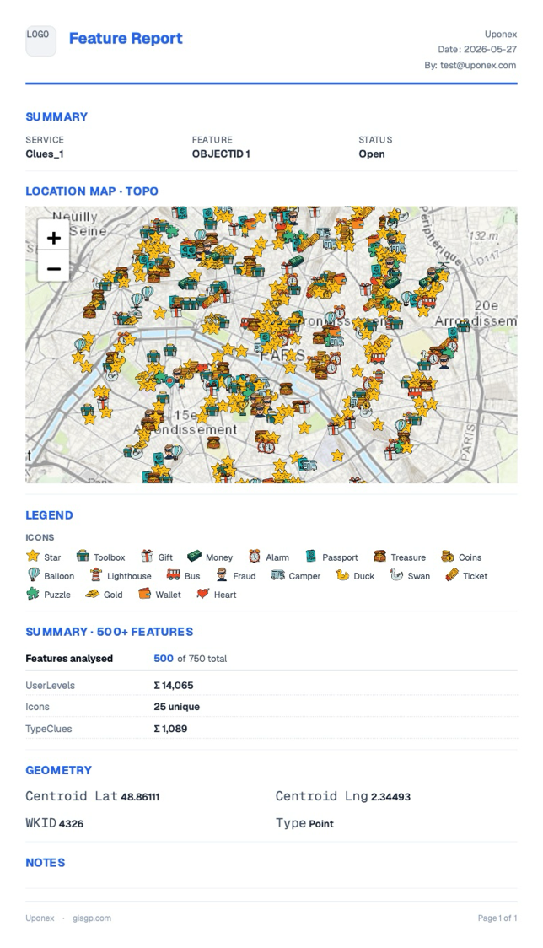Select the Fraud icon in the legend

pos(222,575)
